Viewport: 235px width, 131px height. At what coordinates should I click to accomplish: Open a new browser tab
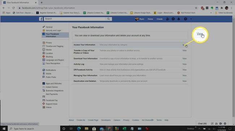(x=42, y=3)
